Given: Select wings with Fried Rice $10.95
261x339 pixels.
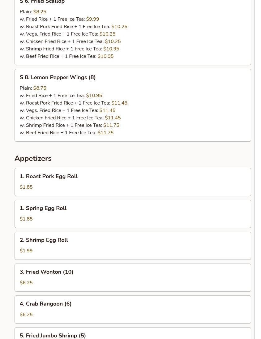Looking at the screenshot, I should tap(61, 95).
